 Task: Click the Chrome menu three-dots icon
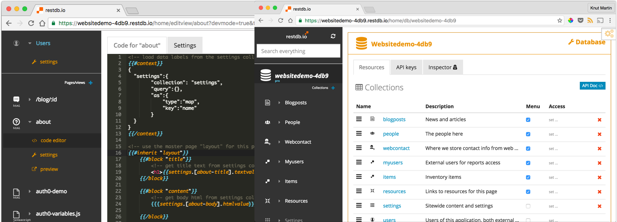[x=611, y=20]
